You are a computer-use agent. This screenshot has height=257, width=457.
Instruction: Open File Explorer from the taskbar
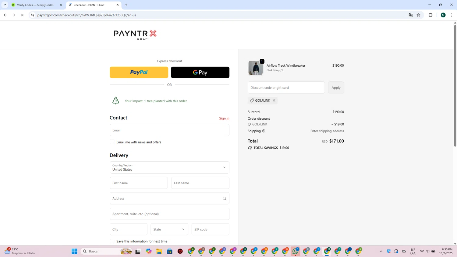(159, 251)
